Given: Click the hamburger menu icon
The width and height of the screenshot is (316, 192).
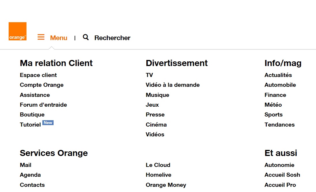Looking at the screenshot, I should [x=41, y=37].
